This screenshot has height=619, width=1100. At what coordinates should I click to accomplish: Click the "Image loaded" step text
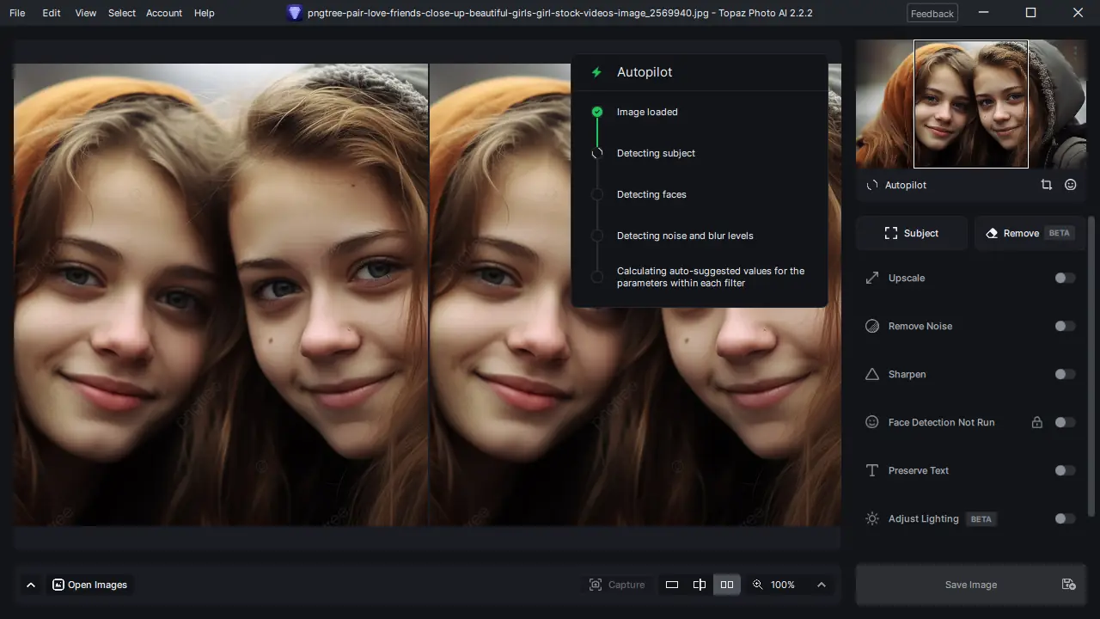[x=647, y=112]
